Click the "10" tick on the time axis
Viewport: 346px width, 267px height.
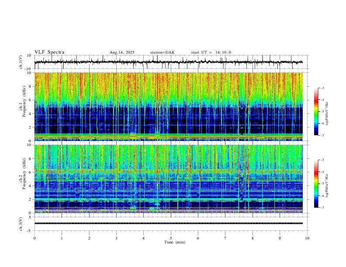coord(307,238)
